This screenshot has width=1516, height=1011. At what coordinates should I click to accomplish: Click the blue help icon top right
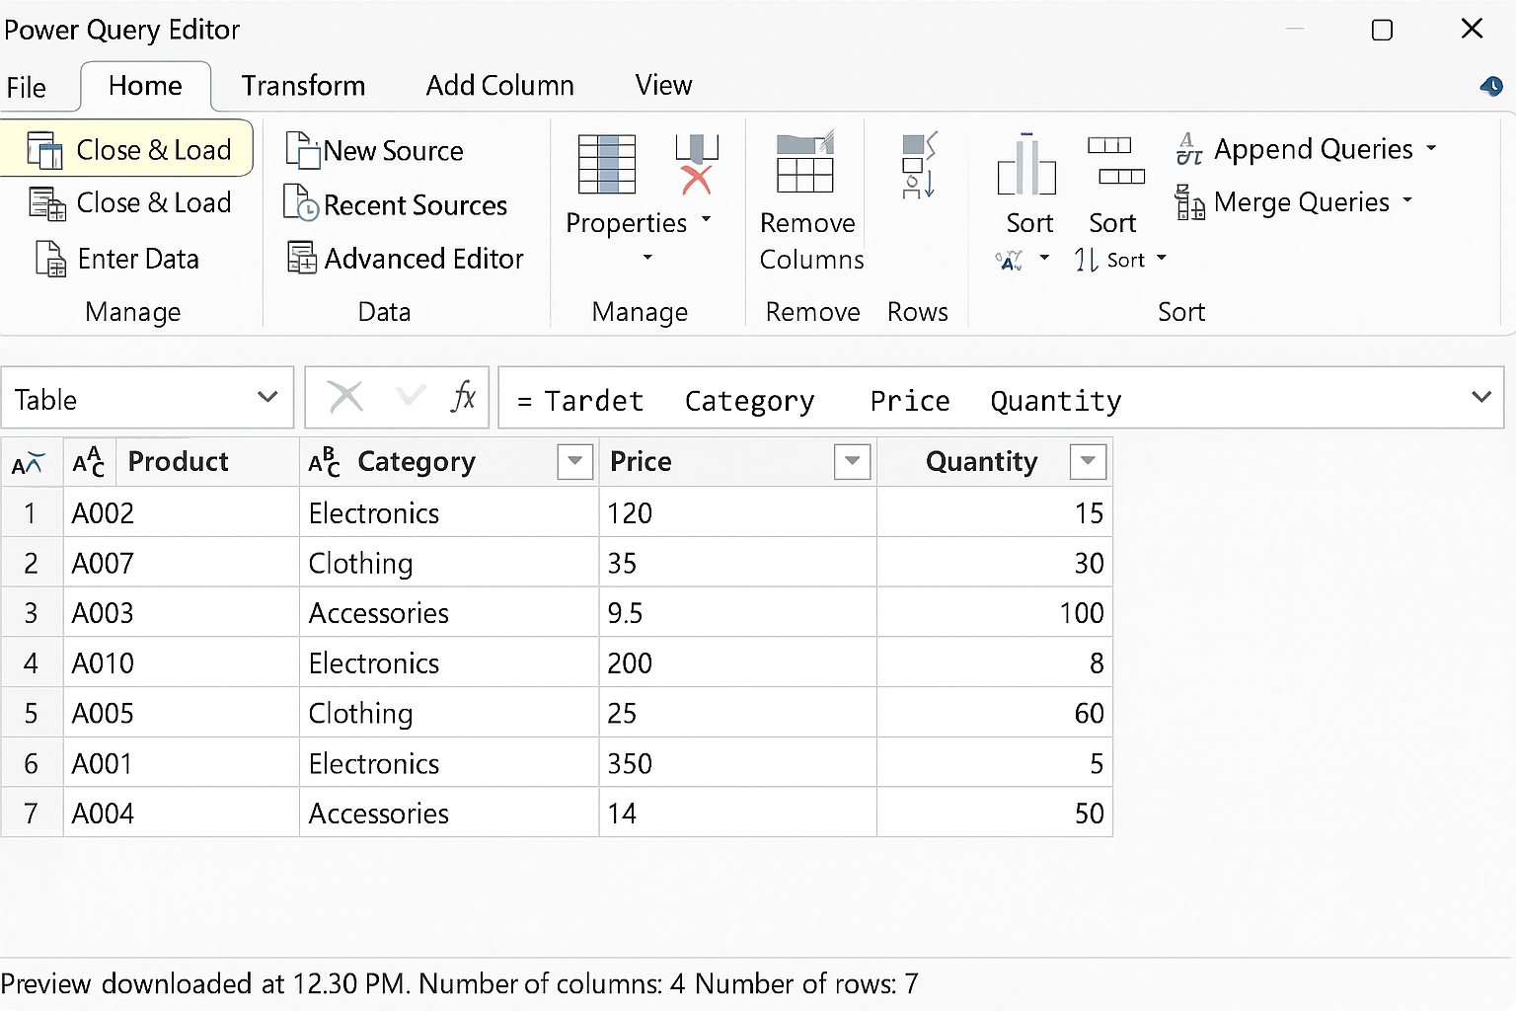tap(1491, 87)
